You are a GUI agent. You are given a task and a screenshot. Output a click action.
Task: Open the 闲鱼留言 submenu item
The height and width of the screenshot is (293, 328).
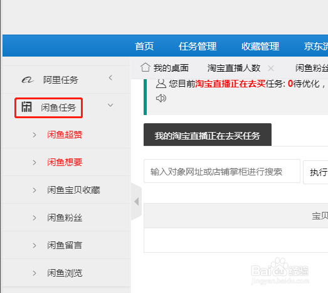(65, 245)
